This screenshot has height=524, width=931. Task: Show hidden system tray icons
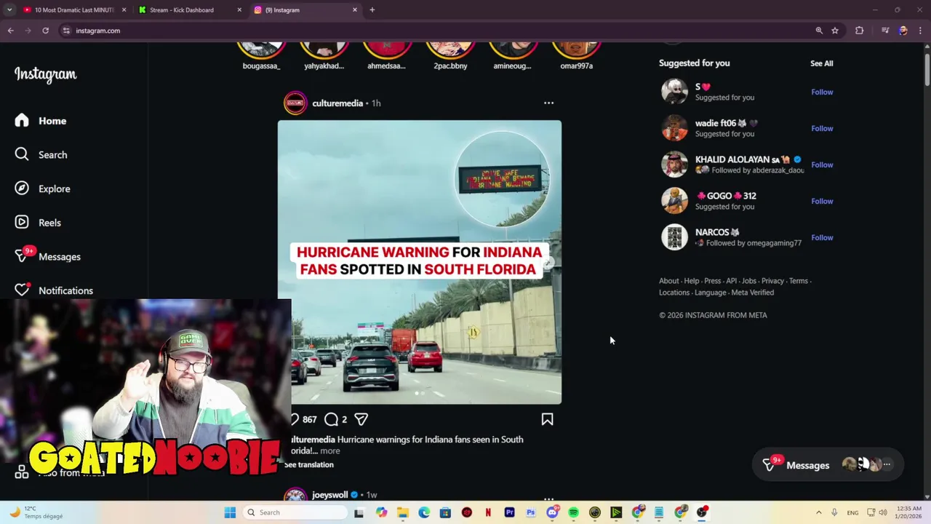coord(818,512)
